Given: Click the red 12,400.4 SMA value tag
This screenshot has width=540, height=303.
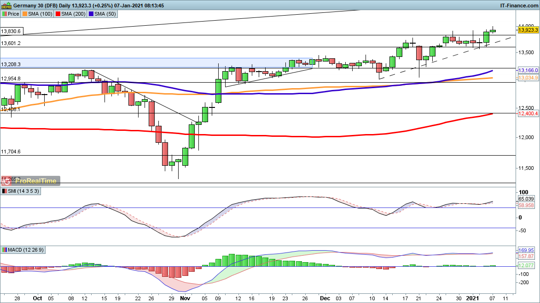Looking at the screenshot, I should 528,113.
